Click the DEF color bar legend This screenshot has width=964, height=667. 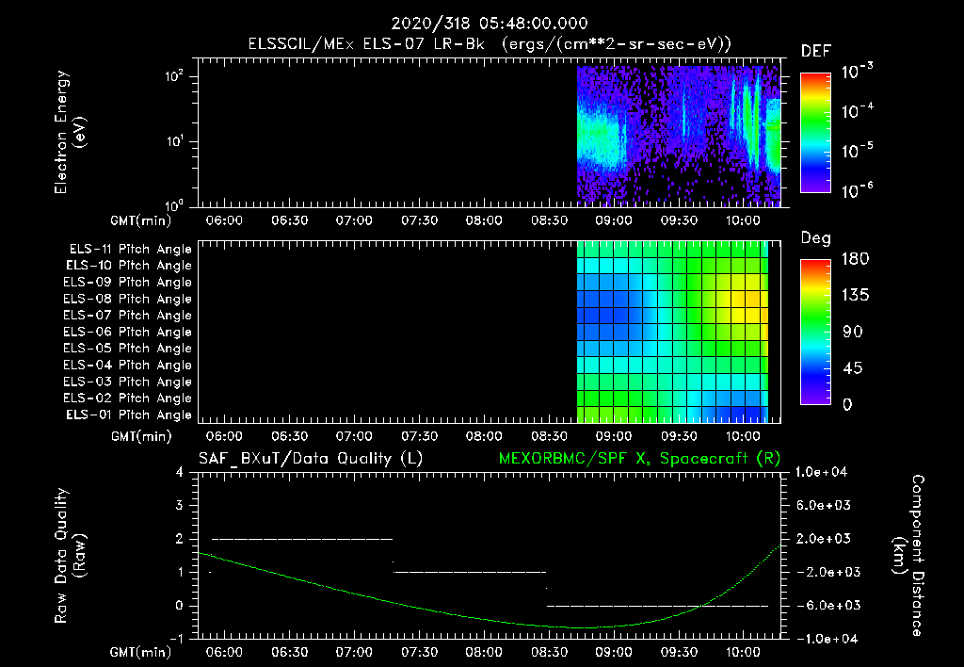coord(815,133)
